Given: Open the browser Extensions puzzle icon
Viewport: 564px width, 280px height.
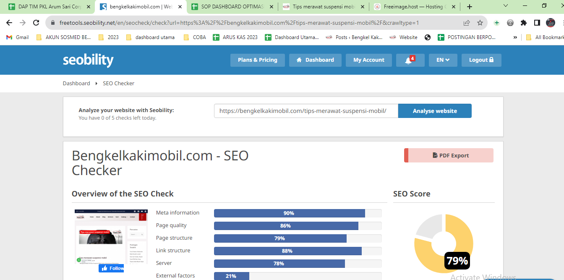Looking at the screenshot, I should click(x=524, y=23).
